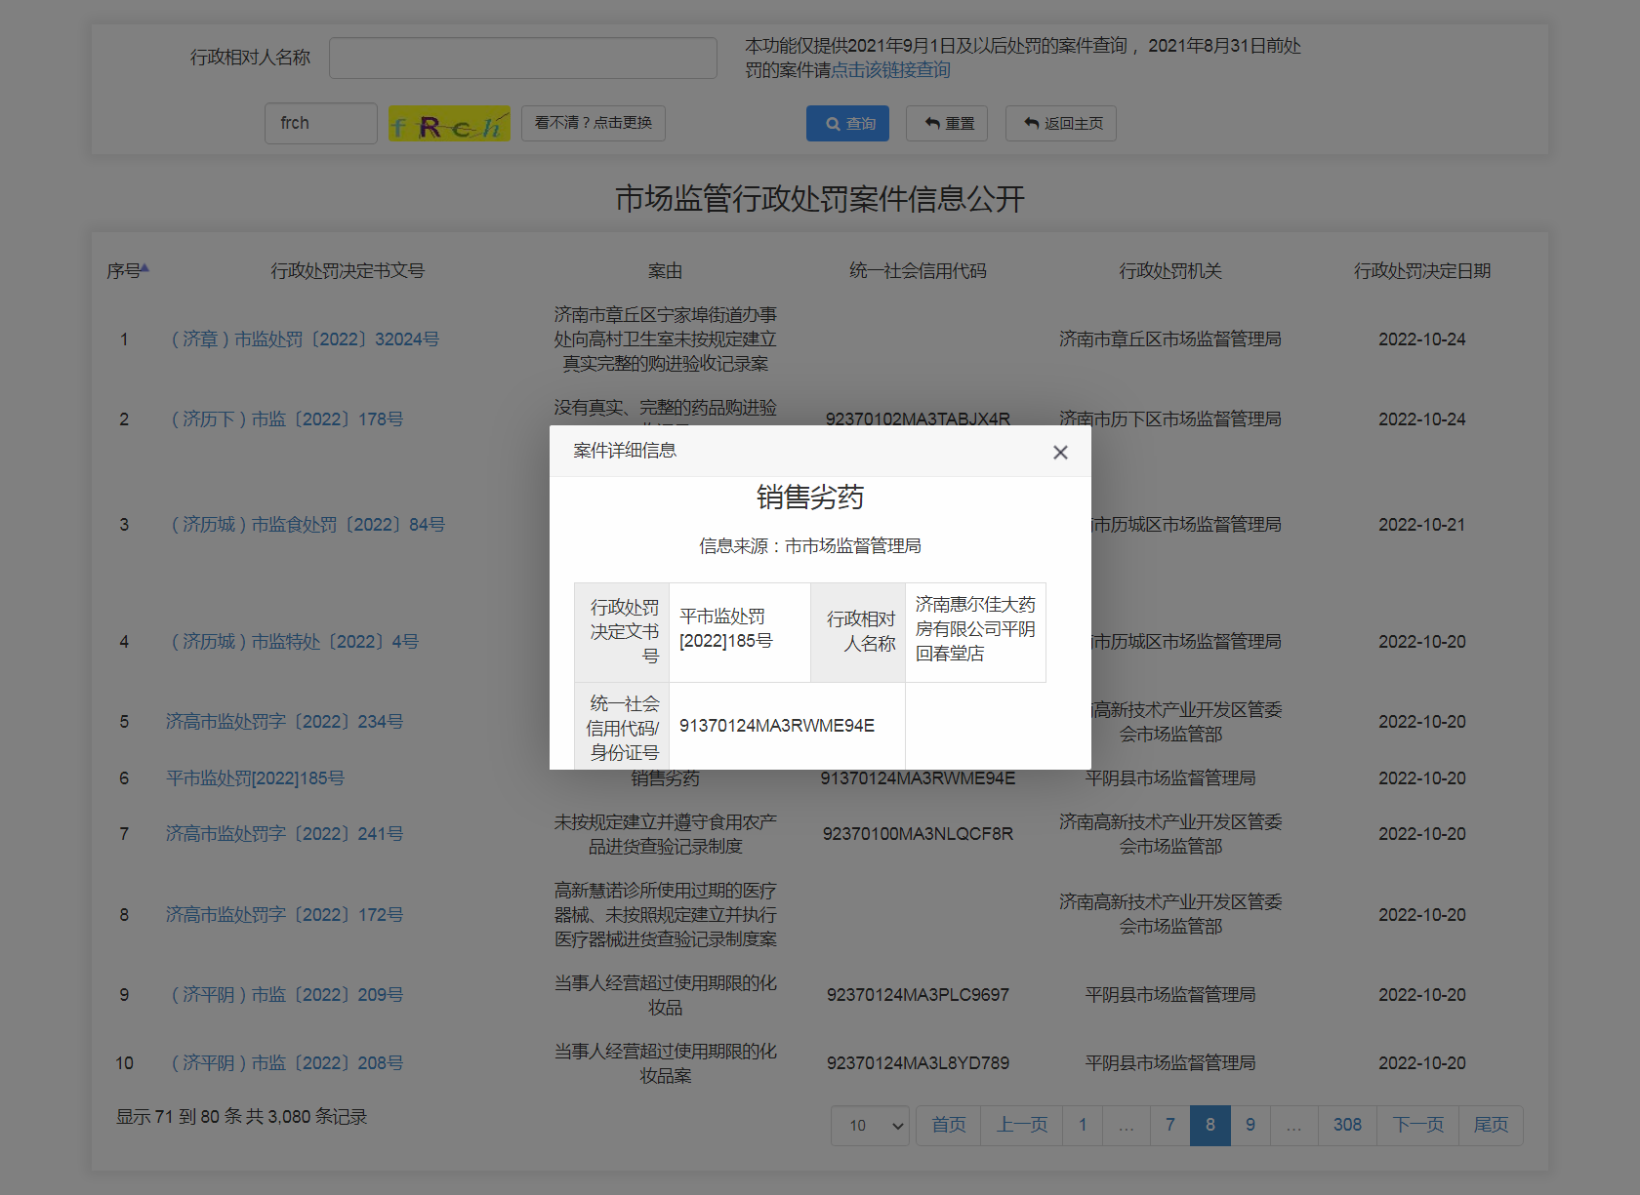Open case 济高市监处罚字〔2022〕172号

click(284, 915)
